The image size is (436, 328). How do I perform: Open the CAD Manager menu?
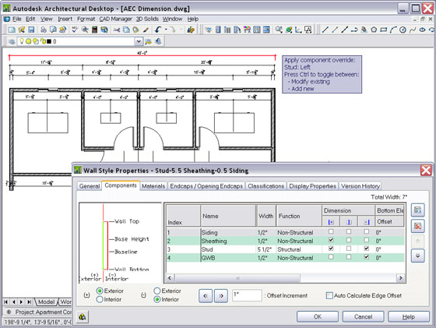(116, 19)
